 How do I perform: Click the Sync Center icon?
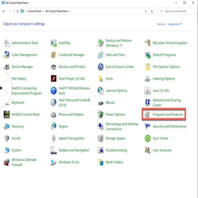(148, 138)
